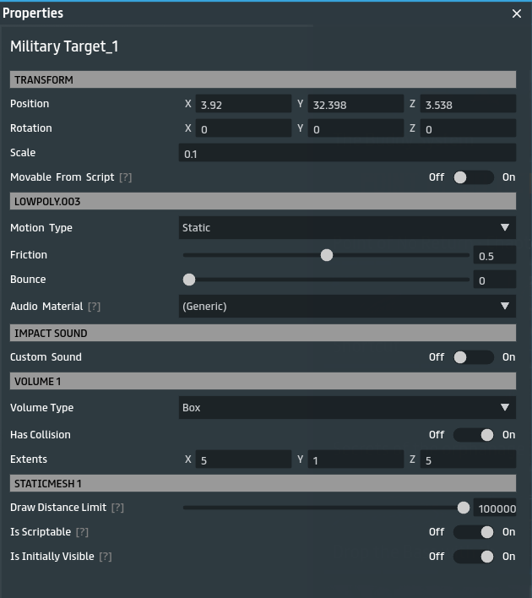Image resolution: width=532 pixels, height=598 pixels.
Task: Click help icon beside Audio Material
Action: click(x=94, y=307)
